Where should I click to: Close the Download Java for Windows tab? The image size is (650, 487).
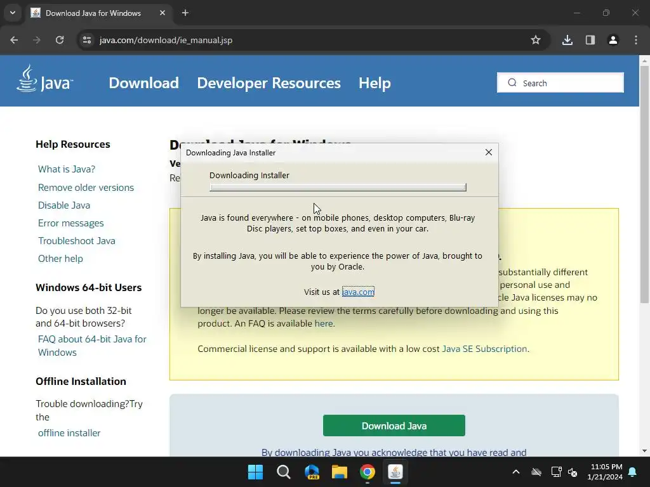[x=162, y=13]
